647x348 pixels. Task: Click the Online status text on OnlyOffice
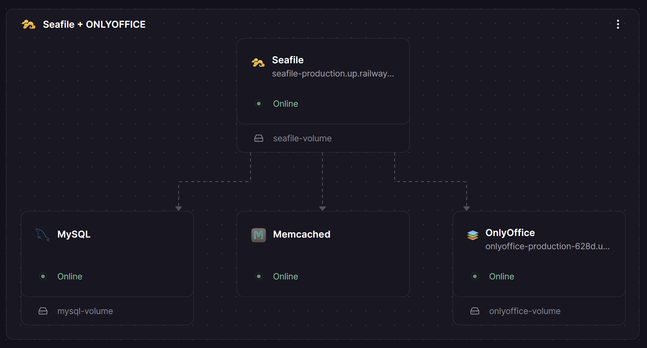tap(501, 277)
